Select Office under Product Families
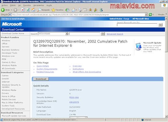Viewport: 168px width, 122px height. click(5, 44)
